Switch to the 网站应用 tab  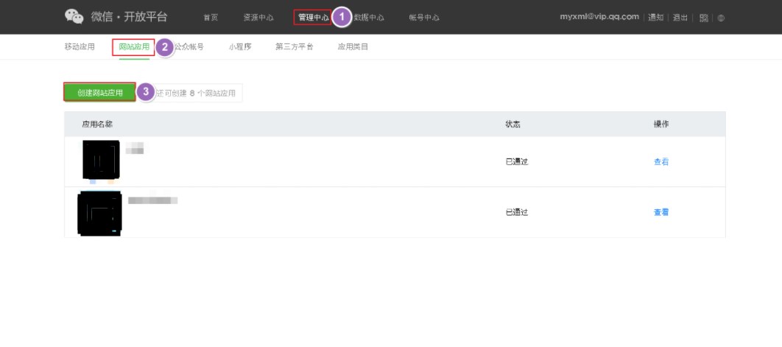click(133, 47)
